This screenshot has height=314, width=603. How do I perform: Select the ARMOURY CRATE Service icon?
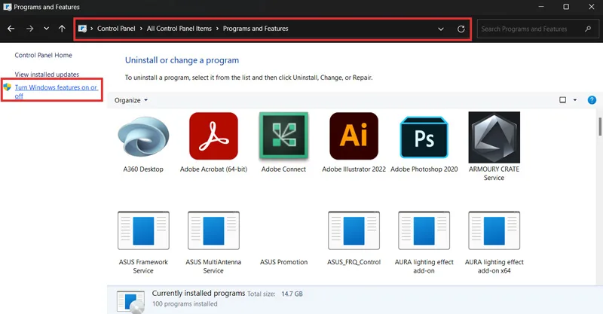tap(494, 137)
